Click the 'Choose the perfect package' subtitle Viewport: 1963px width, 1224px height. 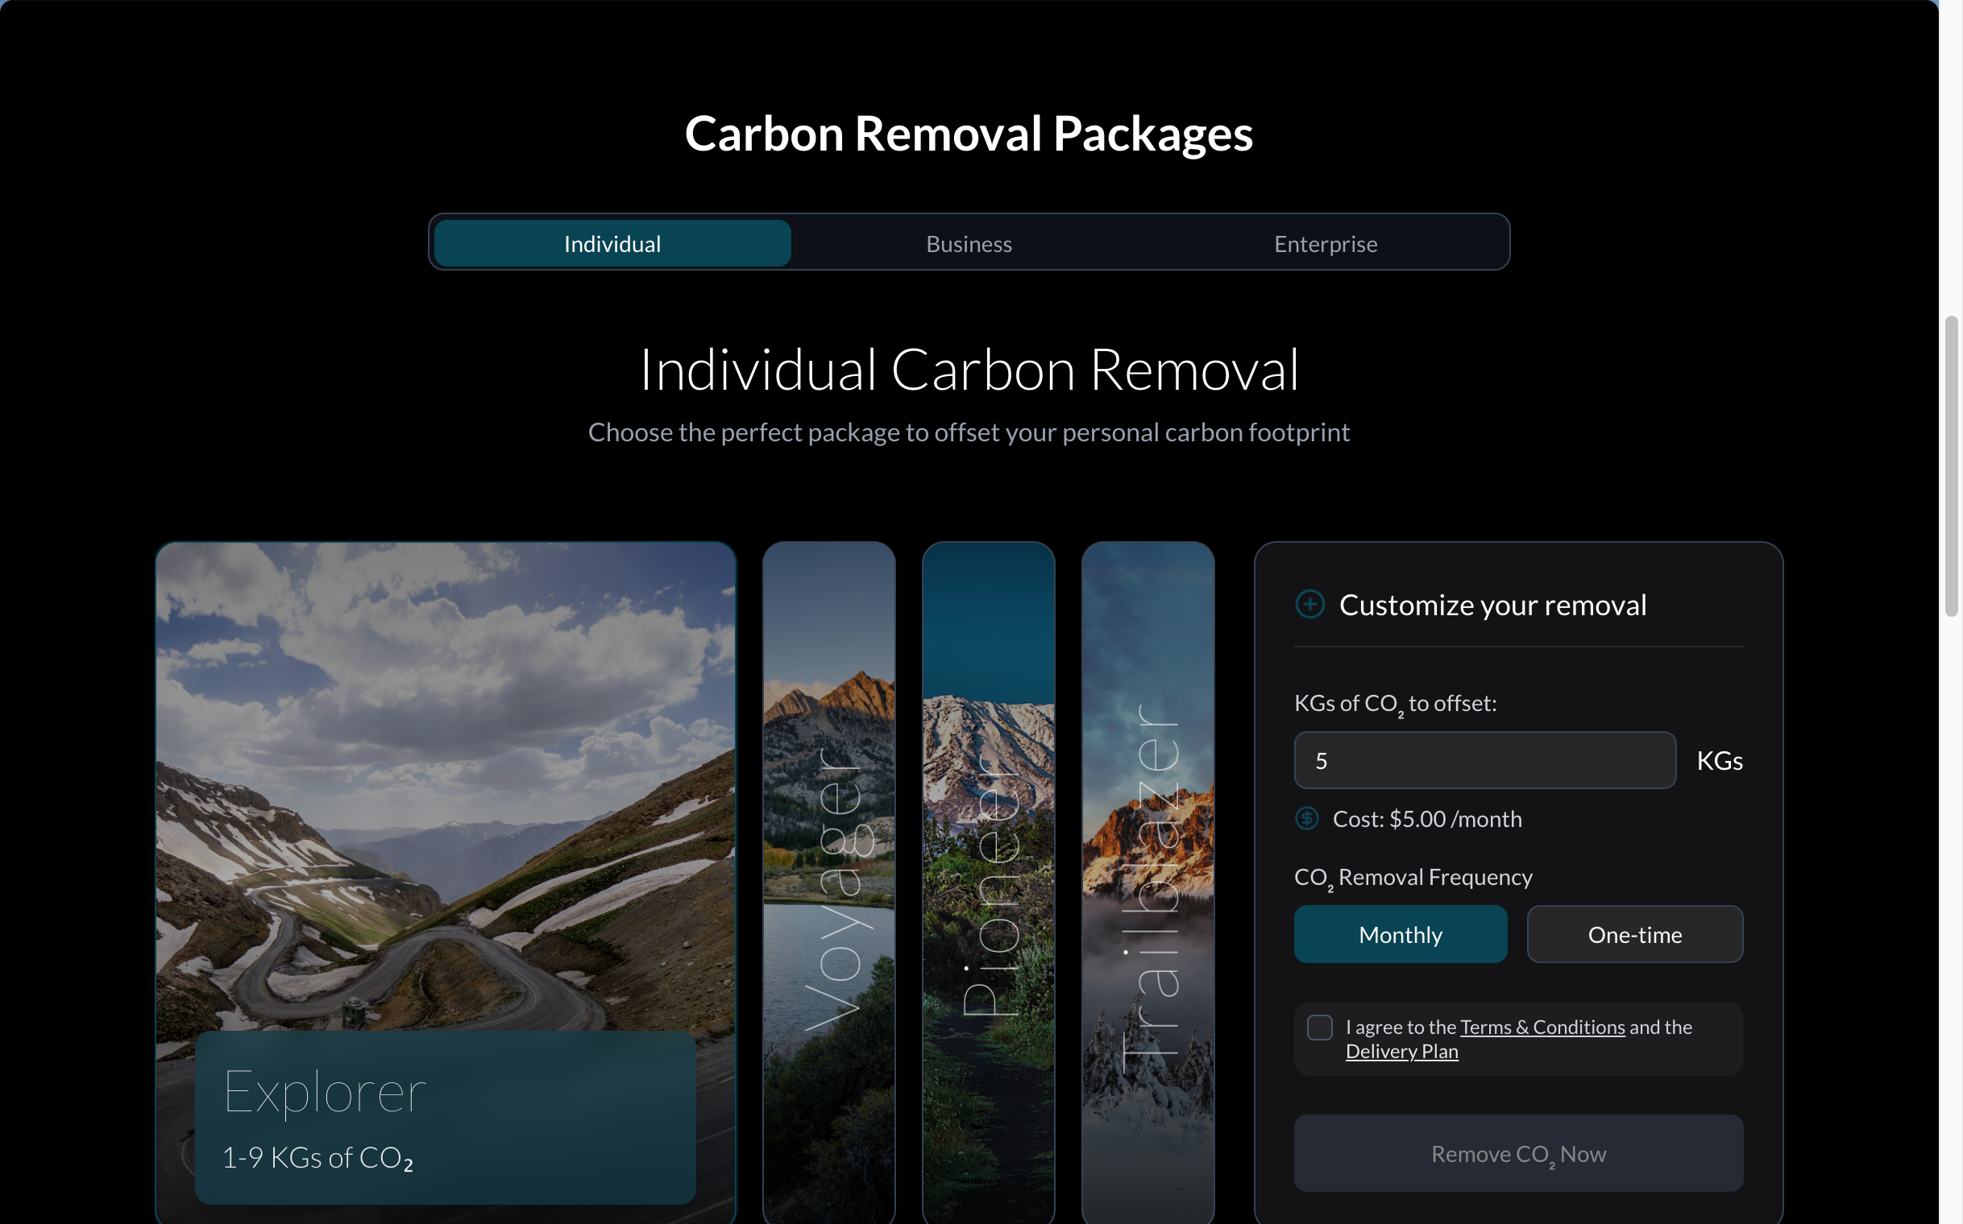click(x=969, y=432)
